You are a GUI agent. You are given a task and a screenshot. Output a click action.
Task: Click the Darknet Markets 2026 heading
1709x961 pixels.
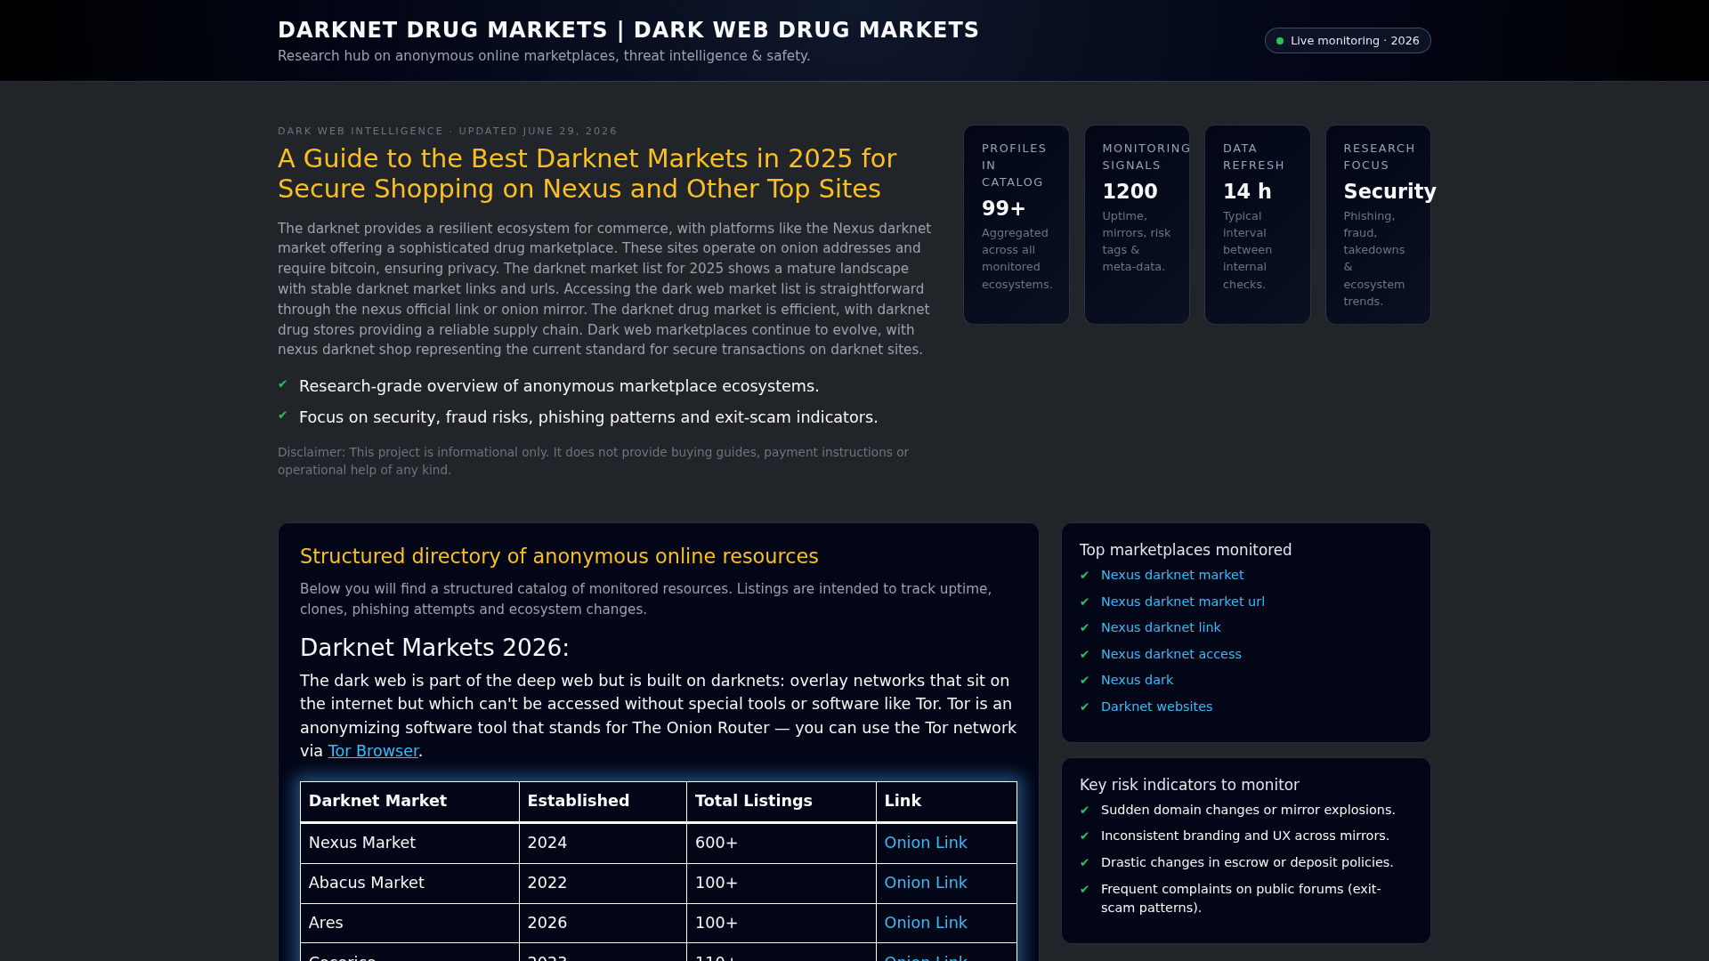click(434, 648)
